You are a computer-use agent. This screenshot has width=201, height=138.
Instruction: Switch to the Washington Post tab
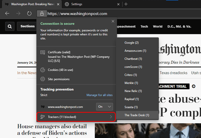[x=32, y=4]
